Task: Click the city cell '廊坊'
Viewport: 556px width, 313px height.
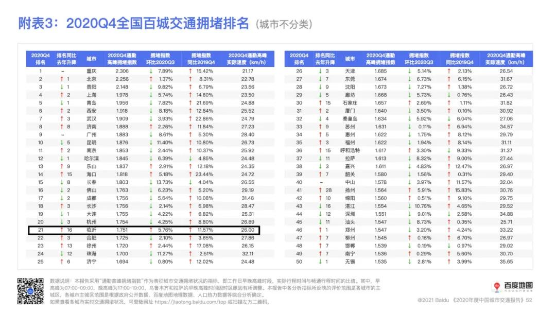Action: tap(350, 95)
